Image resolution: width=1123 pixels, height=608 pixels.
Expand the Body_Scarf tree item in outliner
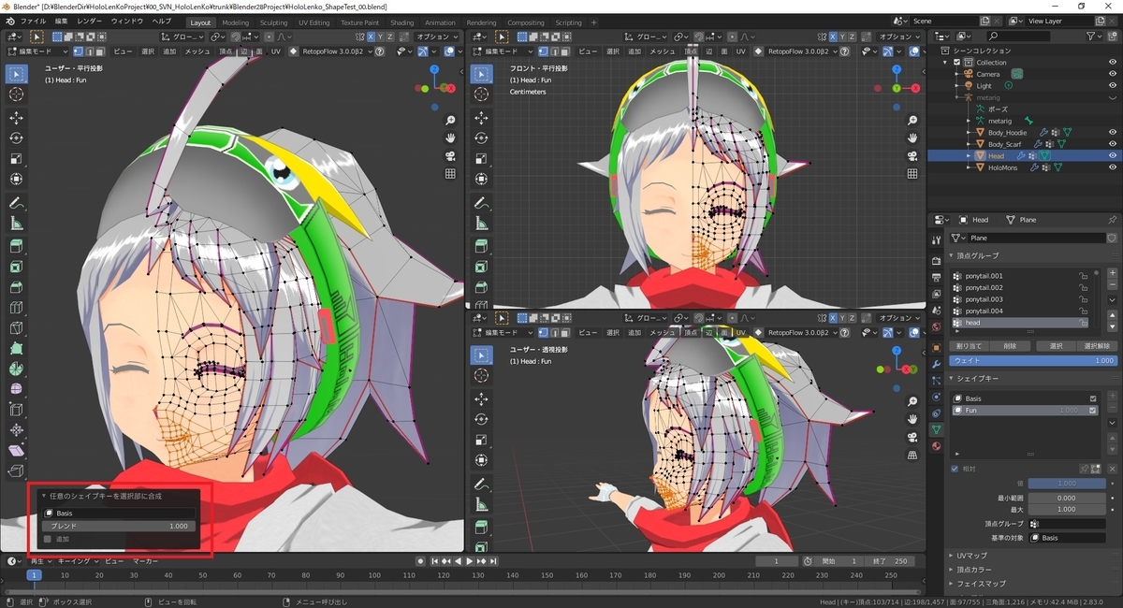969,144
